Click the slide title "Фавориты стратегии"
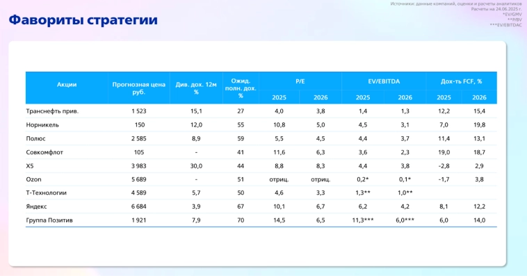 tap(83, 20)
